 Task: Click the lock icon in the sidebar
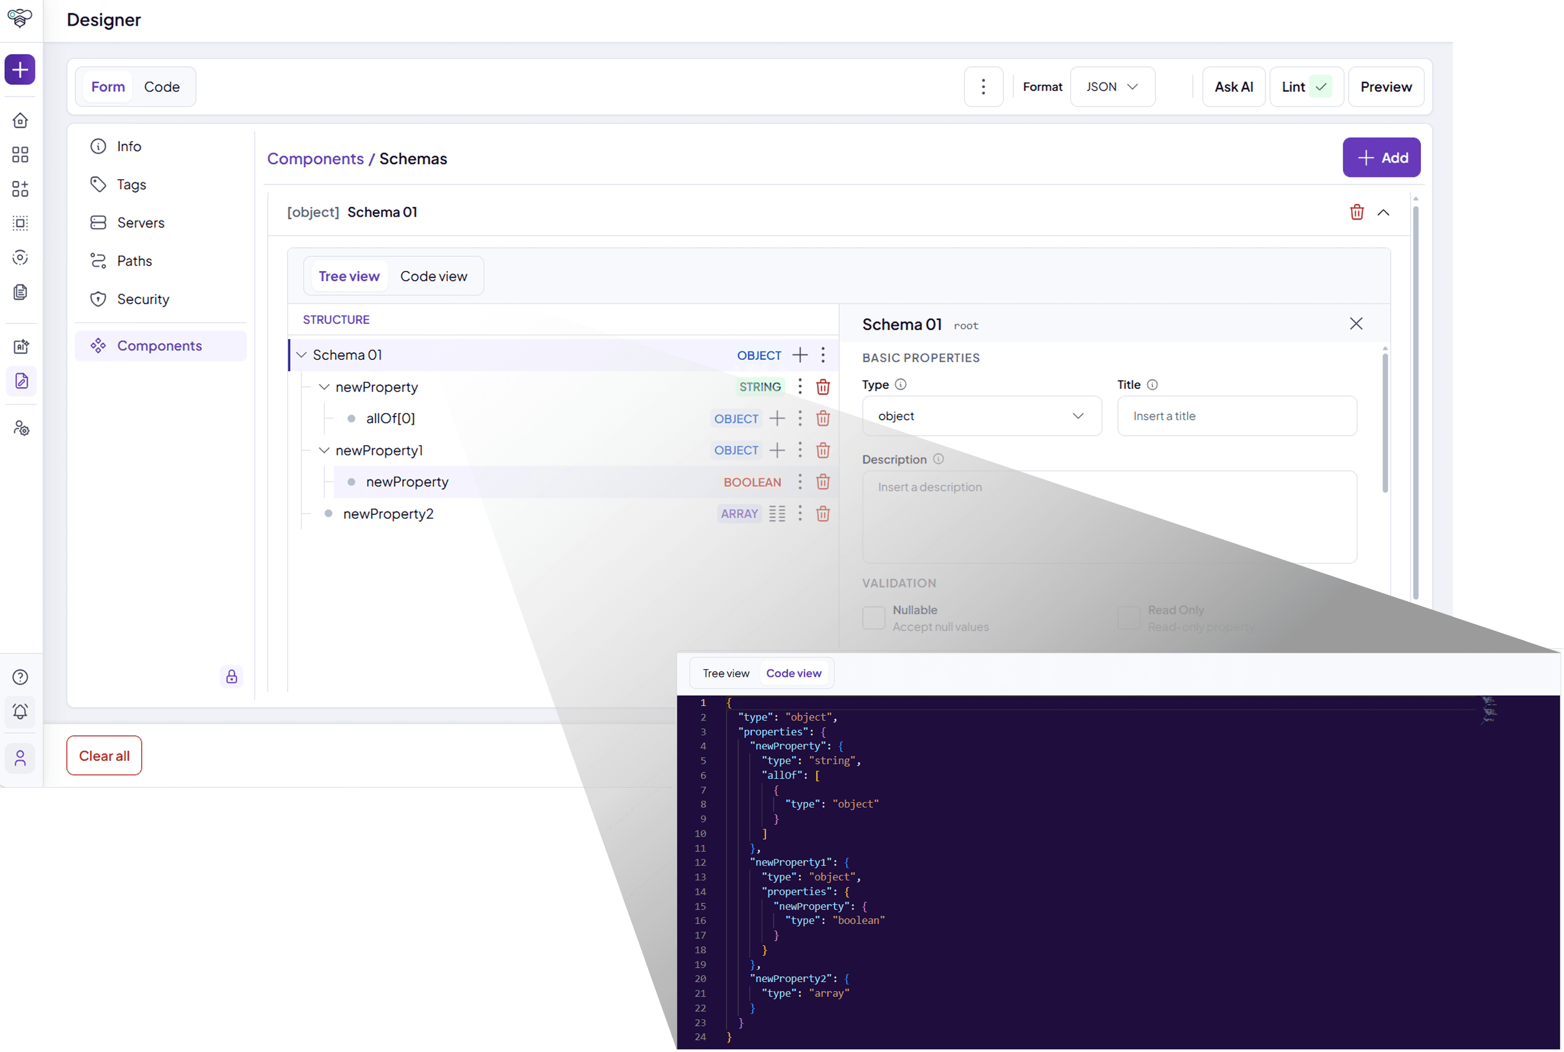(x=232, y=677)
